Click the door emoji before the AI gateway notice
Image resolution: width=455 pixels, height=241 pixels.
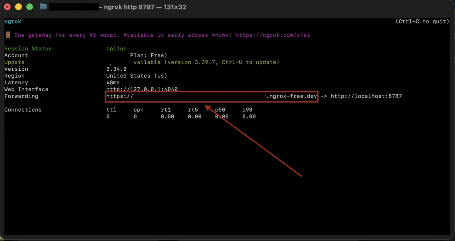point(8,35)
